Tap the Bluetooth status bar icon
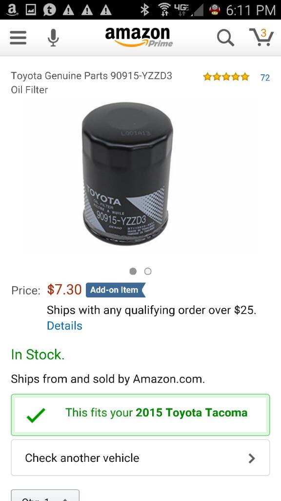281x501 pixels. (145, 10)
